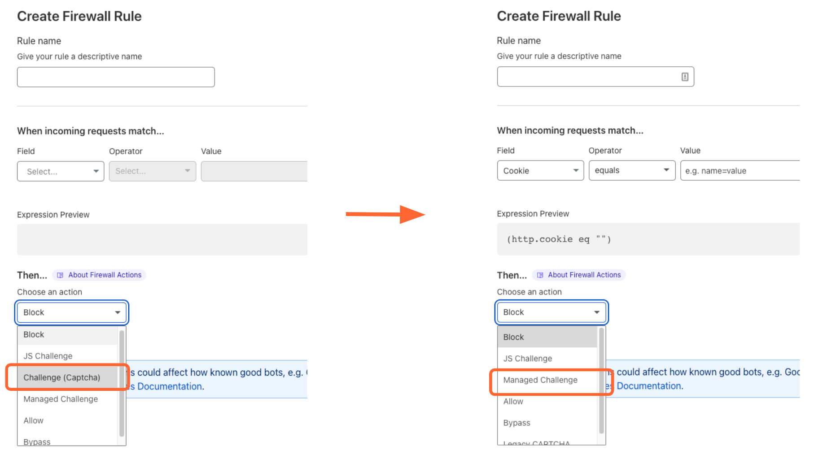
Task: Click book icon beside right About Firewall Actions
Action: point(540,275)
